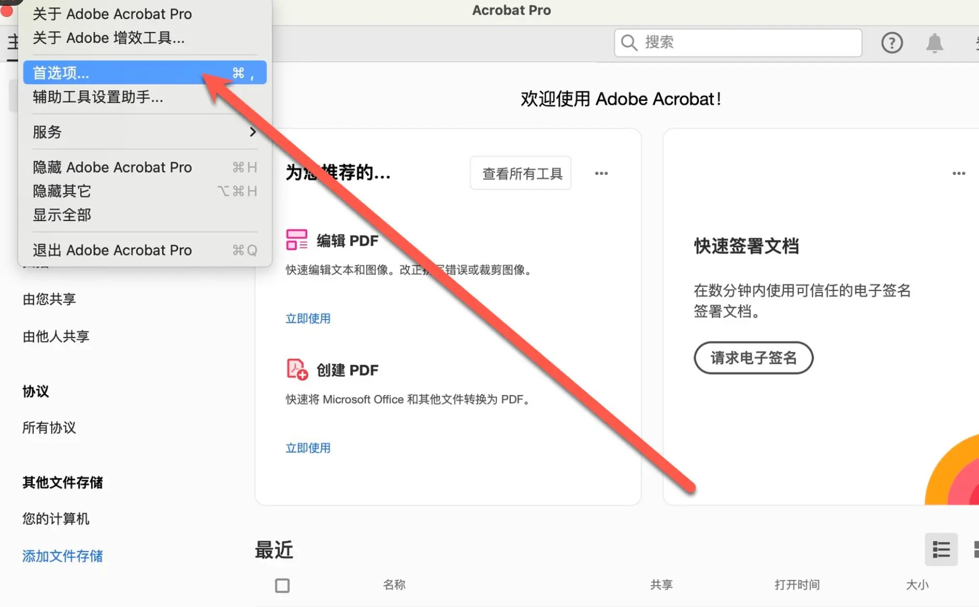Click the 添加文件存储 link

62,556
